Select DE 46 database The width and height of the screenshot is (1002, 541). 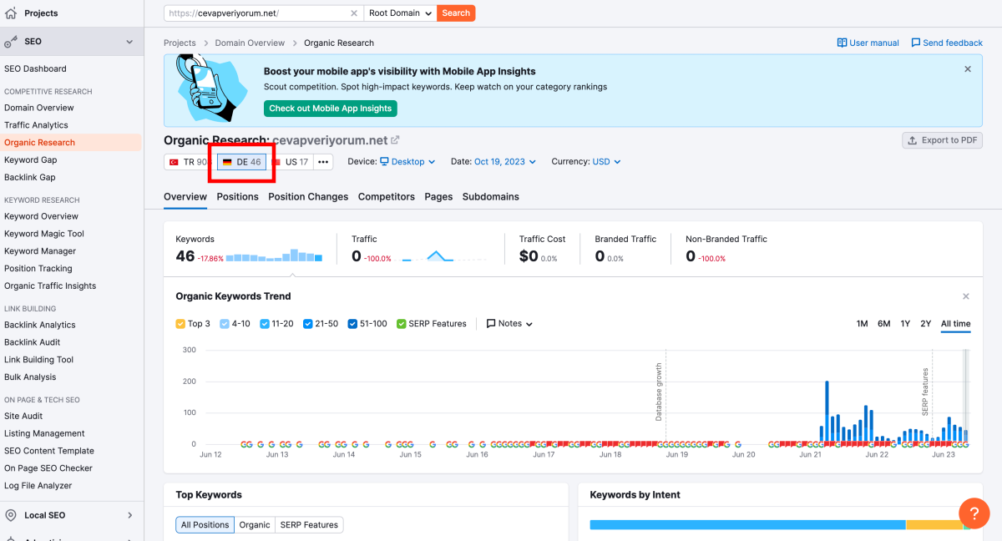click(x=241, y=162)
